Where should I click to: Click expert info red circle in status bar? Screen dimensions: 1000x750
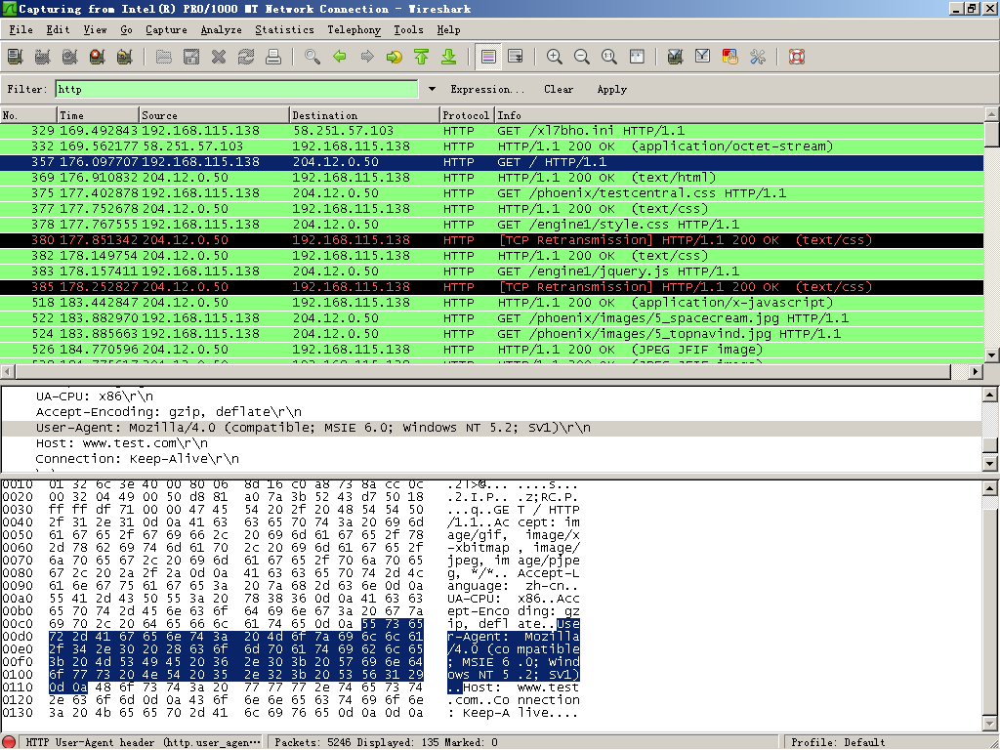click(9, 742)
